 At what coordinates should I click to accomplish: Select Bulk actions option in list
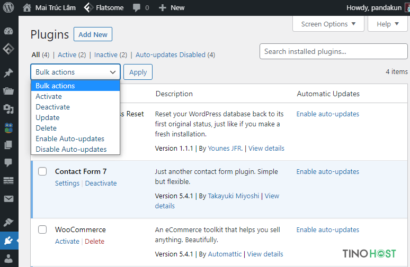(75, 86)
